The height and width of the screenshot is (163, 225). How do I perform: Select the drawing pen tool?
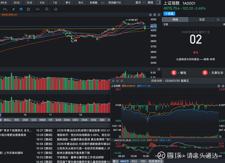pos(13,9)
